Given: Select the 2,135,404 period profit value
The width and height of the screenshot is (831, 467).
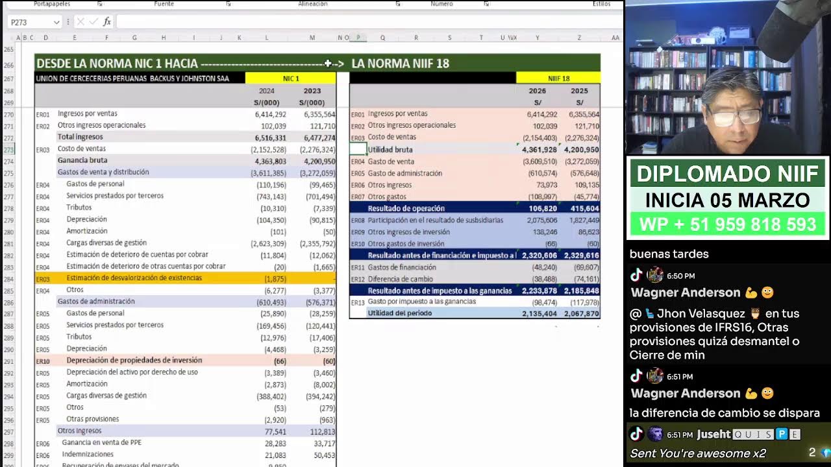Looking at the screenshot, I should [539, 314].
